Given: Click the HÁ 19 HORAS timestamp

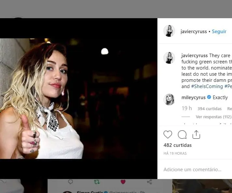Looking at the screenshot, I should tap(175, 153).
